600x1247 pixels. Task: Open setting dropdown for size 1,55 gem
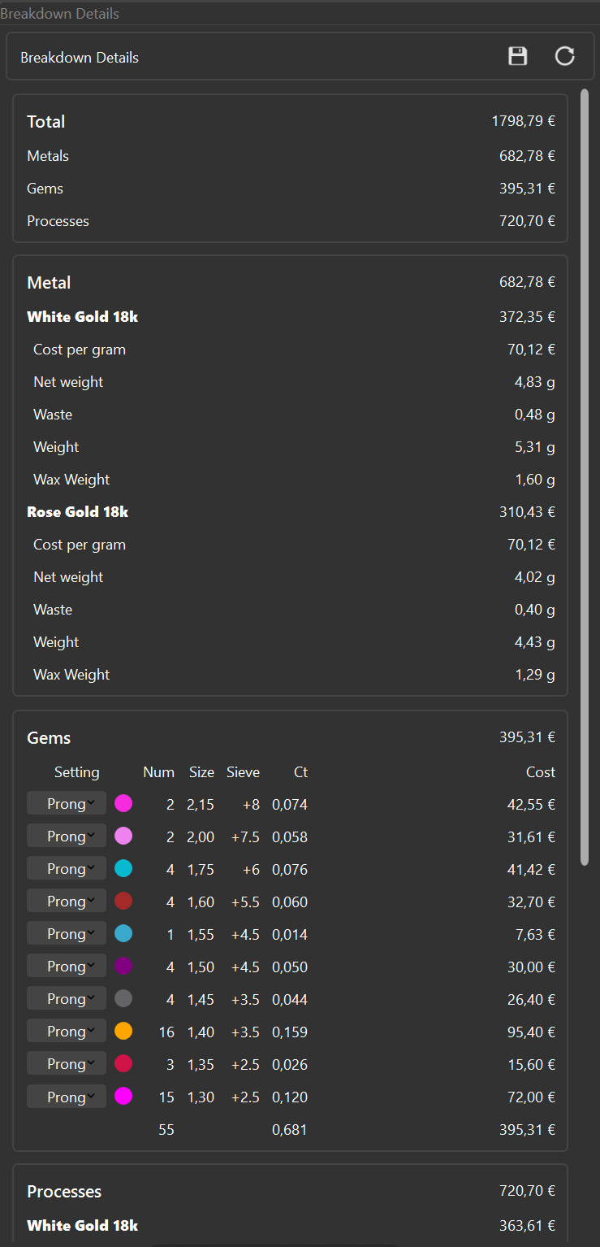tap(67, 934)
